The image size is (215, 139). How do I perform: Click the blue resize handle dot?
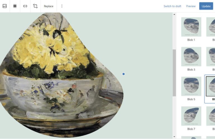point(123,74)
